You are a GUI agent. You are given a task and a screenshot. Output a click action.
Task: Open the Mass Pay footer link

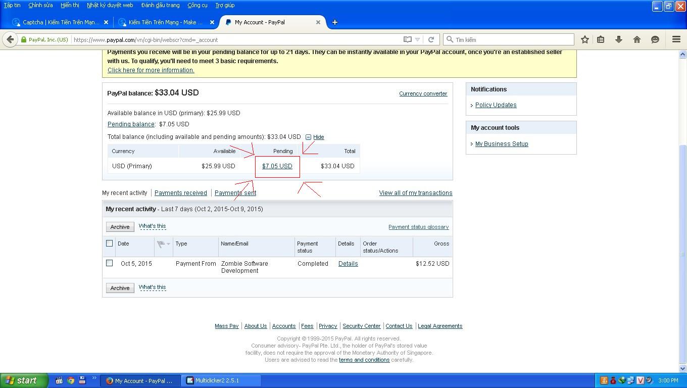pyautogui.click(x=227, y=326)
